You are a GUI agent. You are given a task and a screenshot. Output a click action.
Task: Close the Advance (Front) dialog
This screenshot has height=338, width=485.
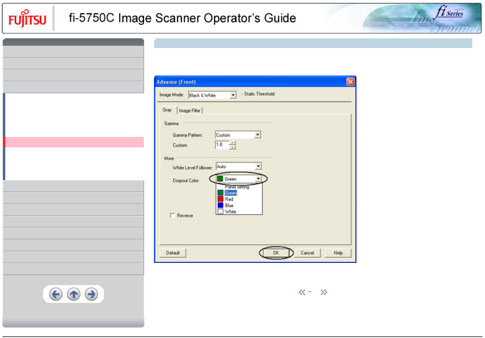(350, 82)
